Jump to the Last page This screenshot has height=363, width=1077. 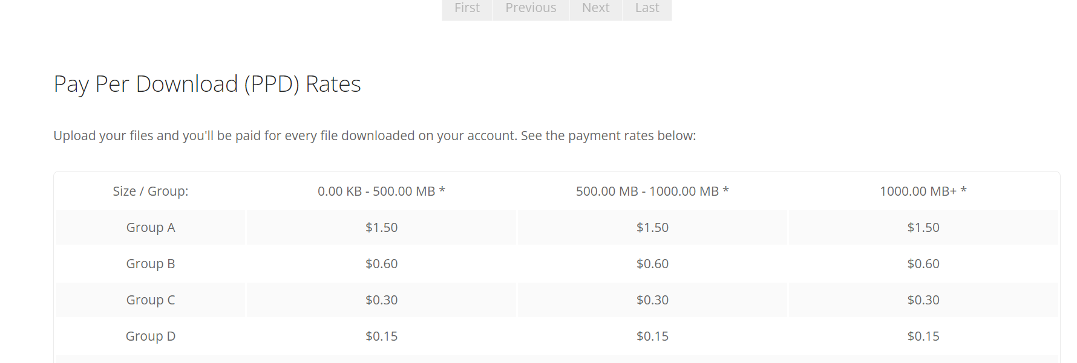point(647,8)
